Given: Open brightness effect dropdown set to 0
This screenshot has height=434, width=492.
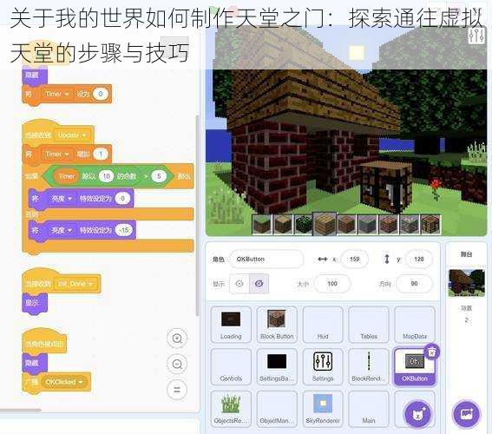Looking at the screenshot, I should 62,198.
